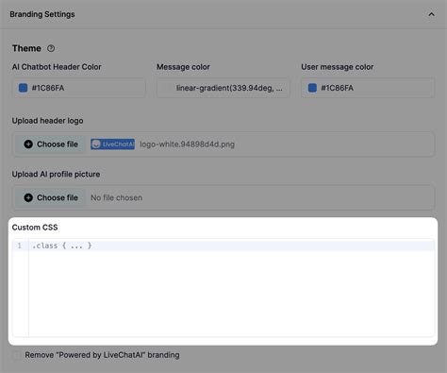
Task: Choose file for AI profile picture
Action: 51,197
